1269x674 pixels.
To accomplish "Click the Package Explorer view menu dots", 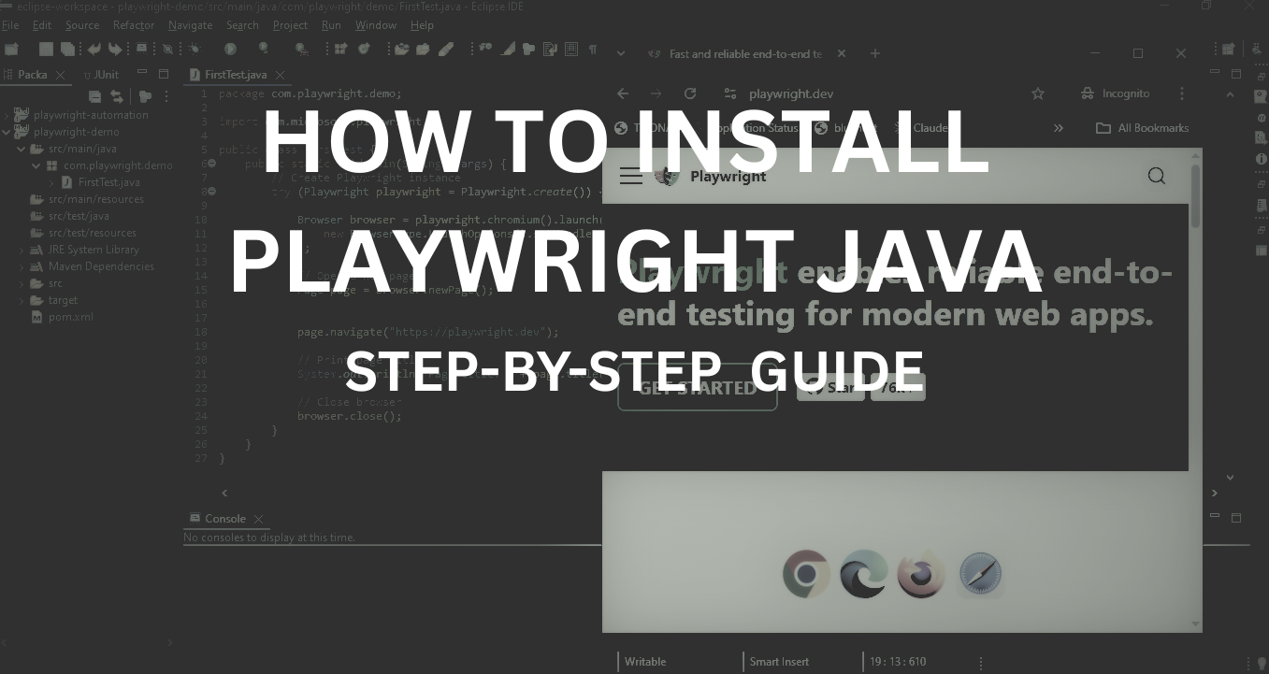I will coord(166,96).
